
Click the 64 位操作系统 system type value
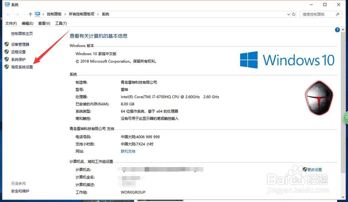[x=149, y=111]
